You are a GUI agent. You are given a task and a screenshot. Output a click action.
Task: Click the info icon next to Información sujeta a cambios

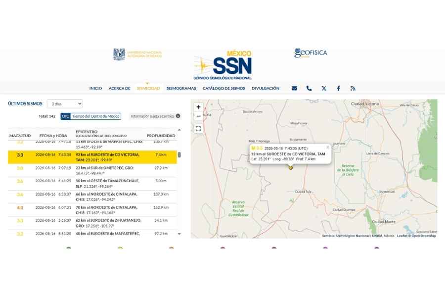[178, 116]
